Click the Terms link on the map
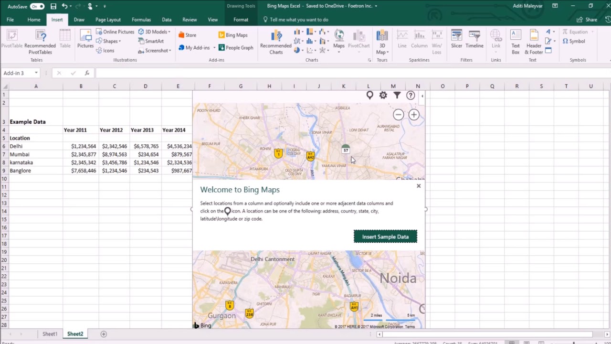This screenshot has width=611, height=344. 410,327
